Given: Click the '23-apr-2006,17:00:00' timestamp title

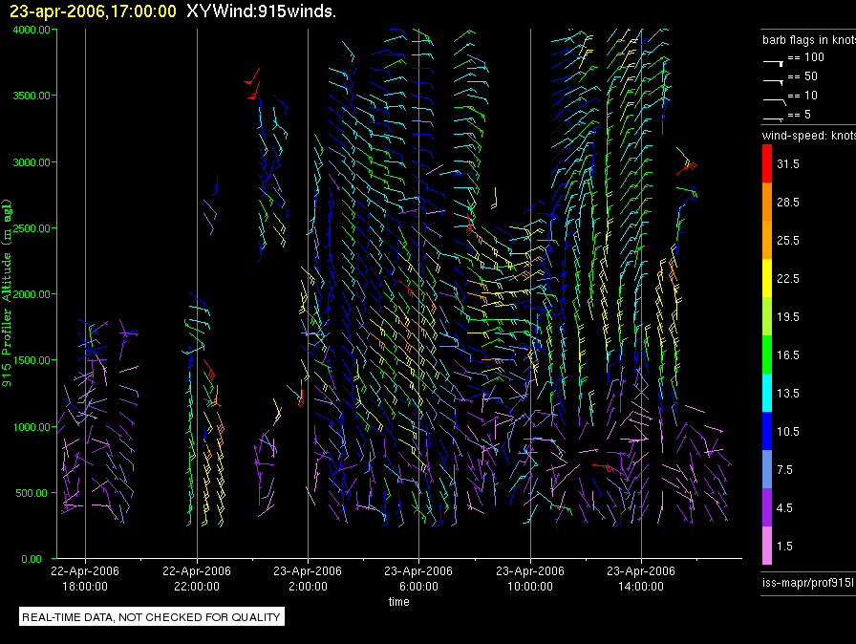Looking at the screenshot, I should tap(93, 11).
